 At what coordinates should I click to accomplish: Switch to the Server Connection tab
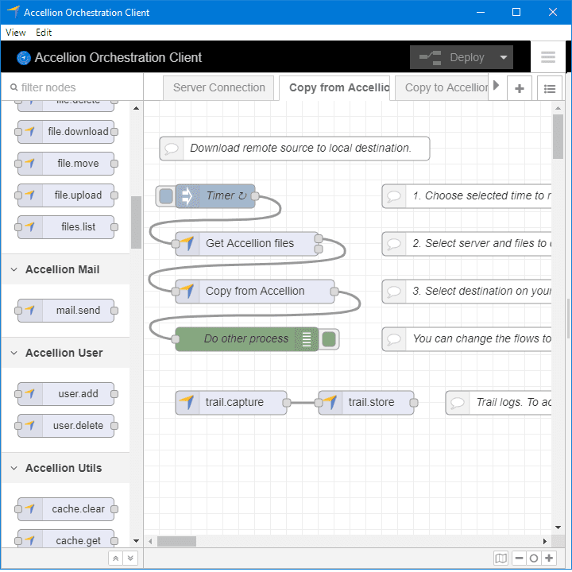click(x=218, y=88)
